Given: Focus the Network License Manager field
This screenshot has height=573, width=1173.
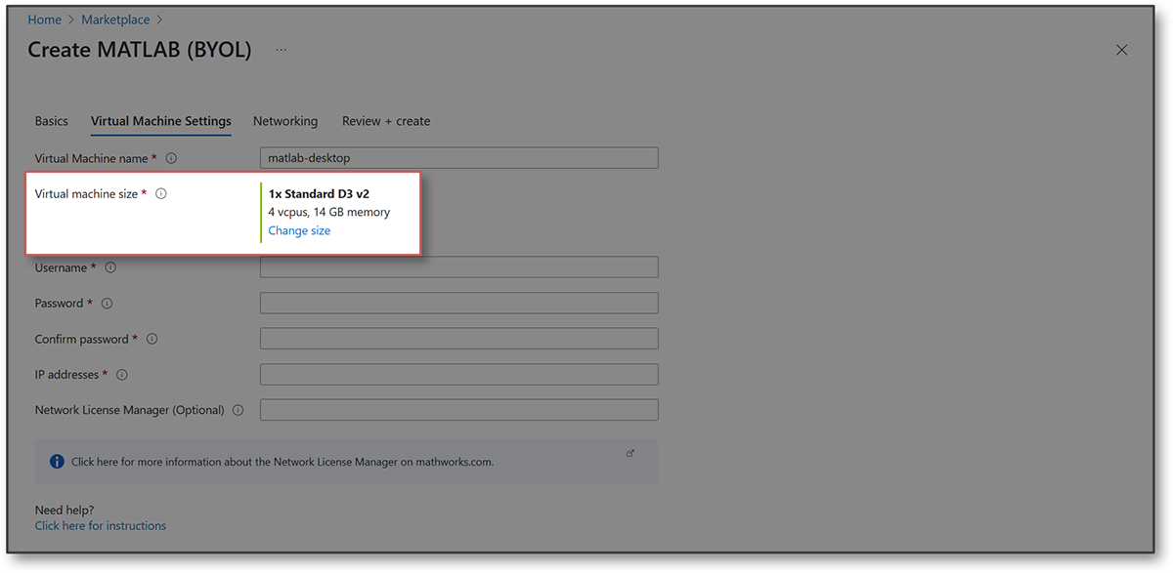Looking at the screenshot, I should point(459,410).
